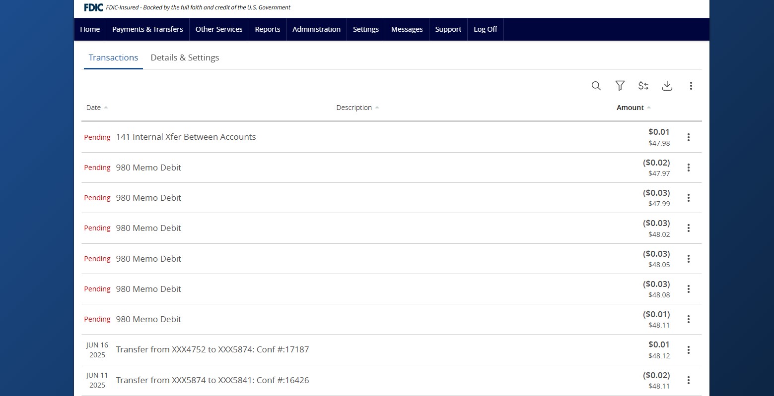Open the more options kebab menu in toolbar
Viewport: 774px width, 396px height.
click(x=691, y=86)
